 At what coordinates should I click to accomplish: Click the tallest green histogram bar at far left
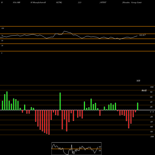[x=7, y=101]
